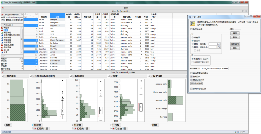Click the JMP app icon in main title bar
Screen dimensions: 261x134
(x=2, y=2)
